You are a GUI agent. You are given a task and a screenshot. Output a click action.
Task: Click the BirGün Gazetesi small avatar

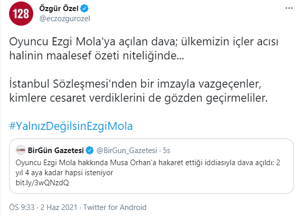pos(21,150)
